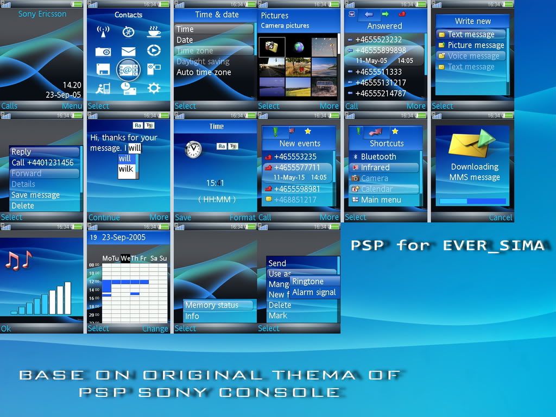Image resolution: width=556 pixels, height=417 pixels.
Task: Click the MMS download progress bar
Action: pyautogui.click(x=473, y=201)
